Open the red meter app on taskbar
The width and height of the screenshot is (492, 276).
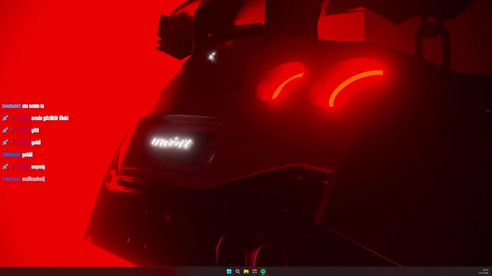[x=254, y=271]
